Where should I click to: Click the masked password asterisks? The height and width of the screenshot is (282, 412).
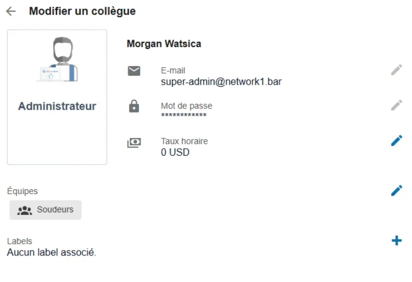pyautogui.click(x=183, y=115)
